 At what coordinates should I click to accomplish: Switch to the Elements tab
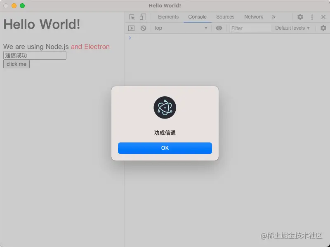(168, 17)
